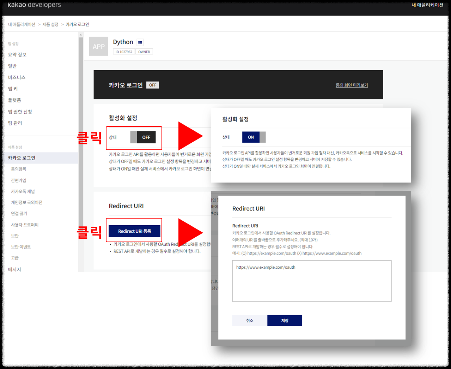Open 앱 키 in sidebar
Image resolution: width=451 pixels, height=369 pixels.
tap(13, 89)
